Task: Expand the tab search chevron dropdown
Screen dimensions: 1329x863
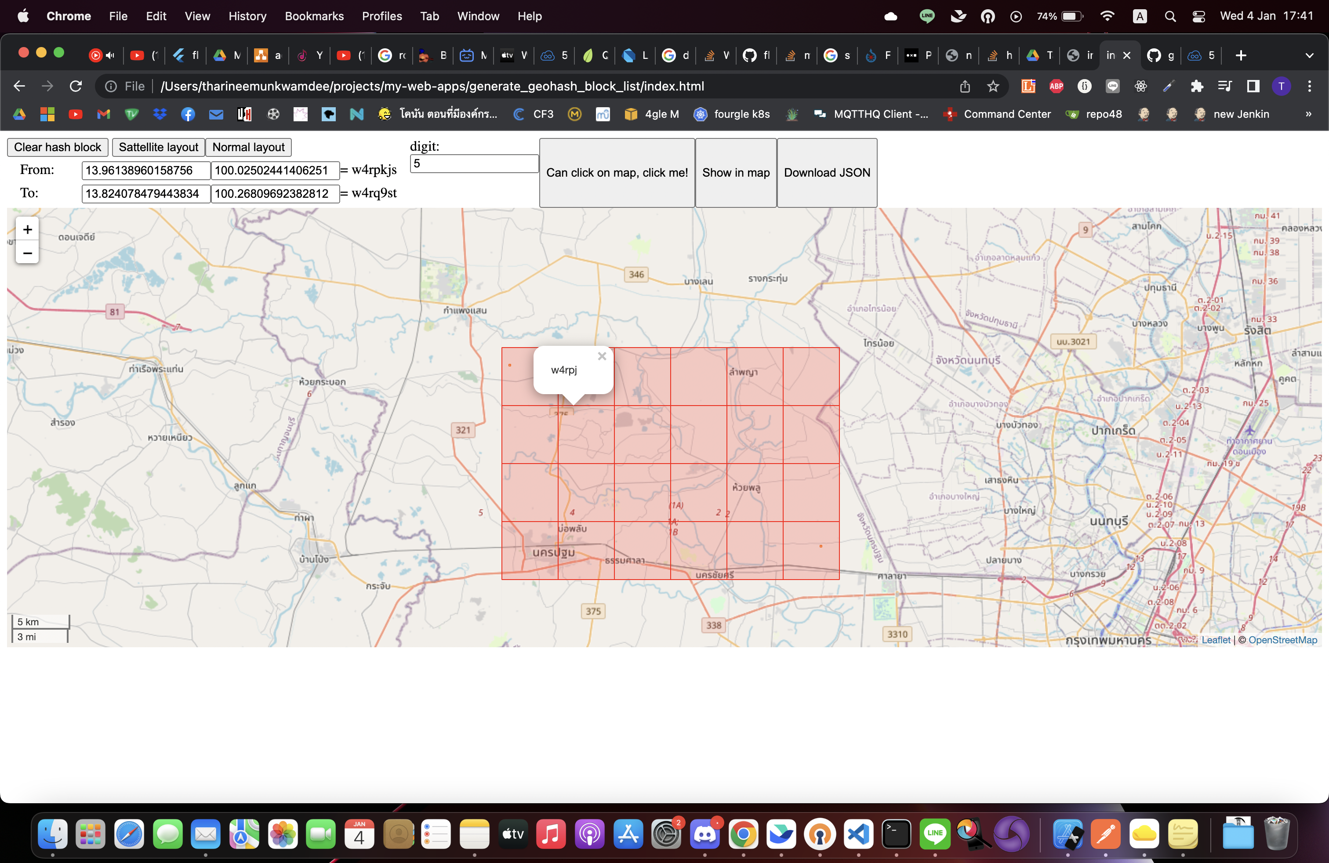Action: [1310, 55]
